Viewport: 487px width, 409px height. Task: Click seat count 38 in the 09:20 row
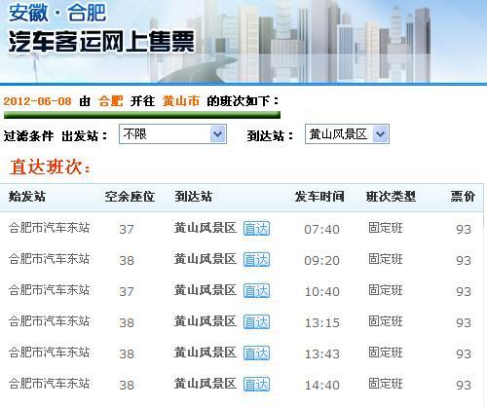[x=127, y=261]
